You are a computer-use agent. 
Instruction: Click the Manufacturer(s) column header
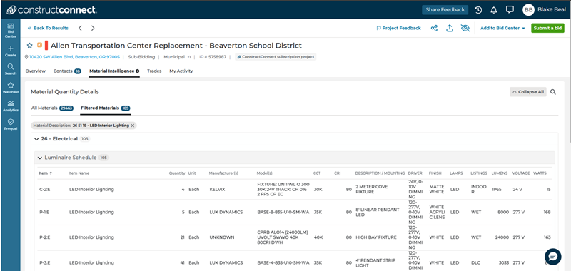(x=223, y=173)
